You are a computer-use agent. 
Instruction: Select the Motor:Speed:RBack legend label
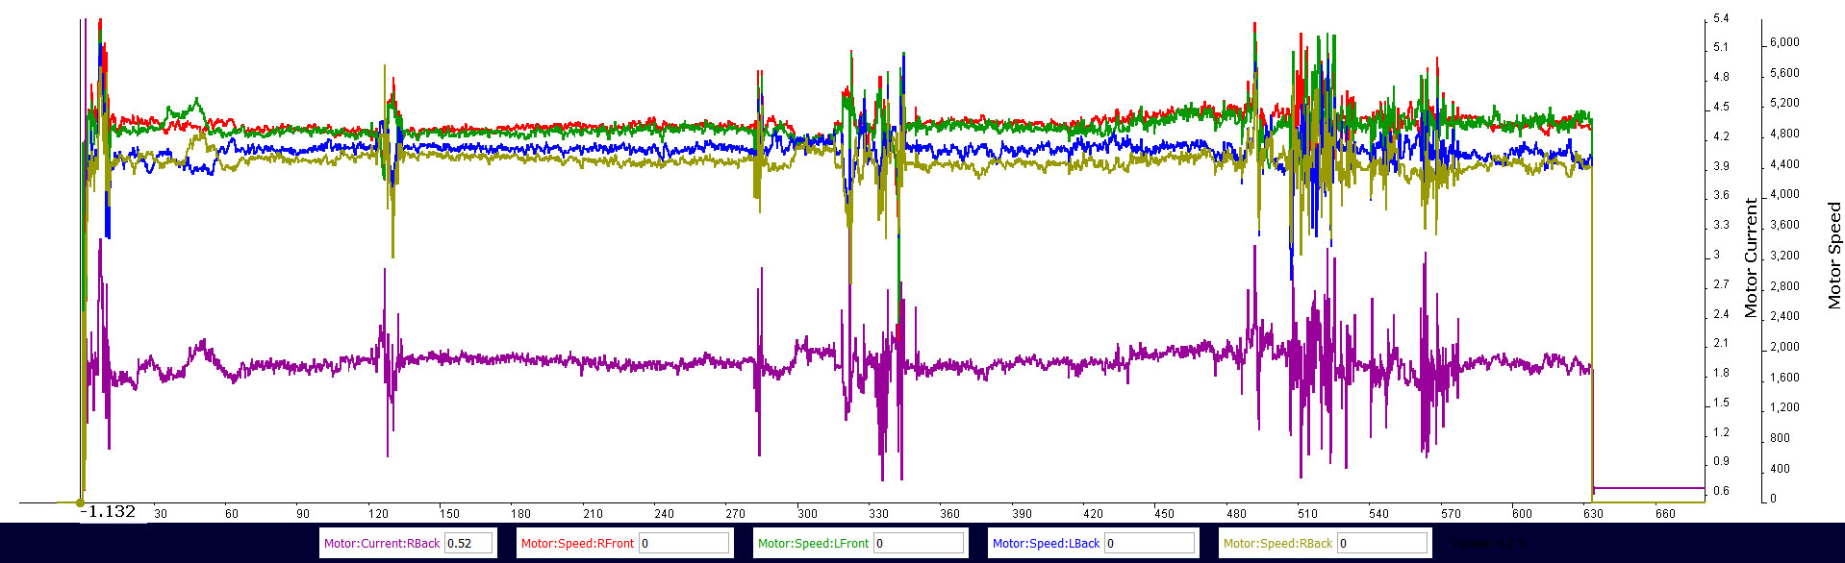pos(1277,544)
